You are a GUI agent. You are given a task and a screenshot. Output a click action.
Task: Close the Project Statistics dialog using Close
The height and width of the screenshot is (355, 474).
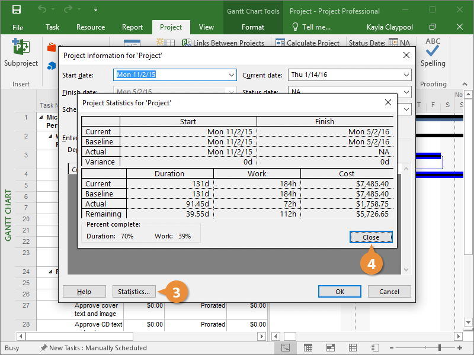click(371, 237)
